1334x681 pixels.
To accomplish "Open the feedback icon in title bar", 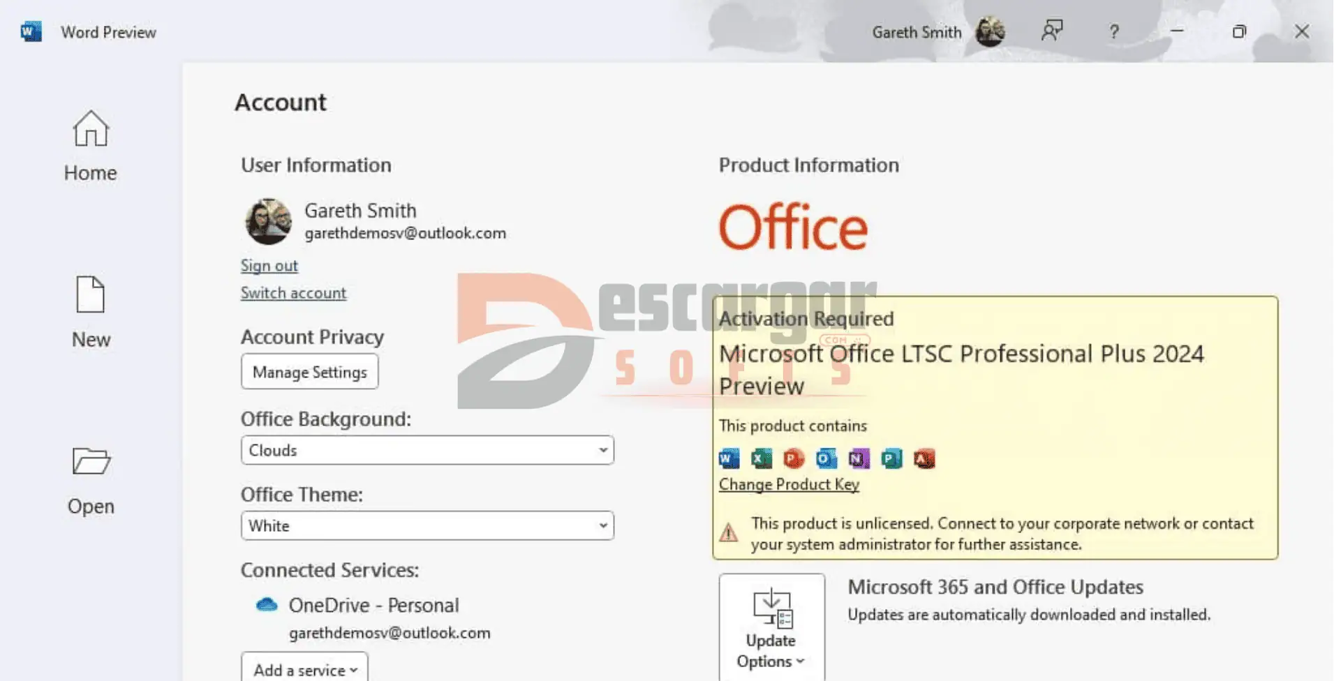I will (1052, 31).
